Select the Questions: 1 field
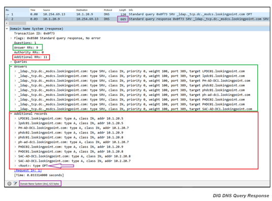The height and width of the screenshot is (201, 272). [25, 43]
